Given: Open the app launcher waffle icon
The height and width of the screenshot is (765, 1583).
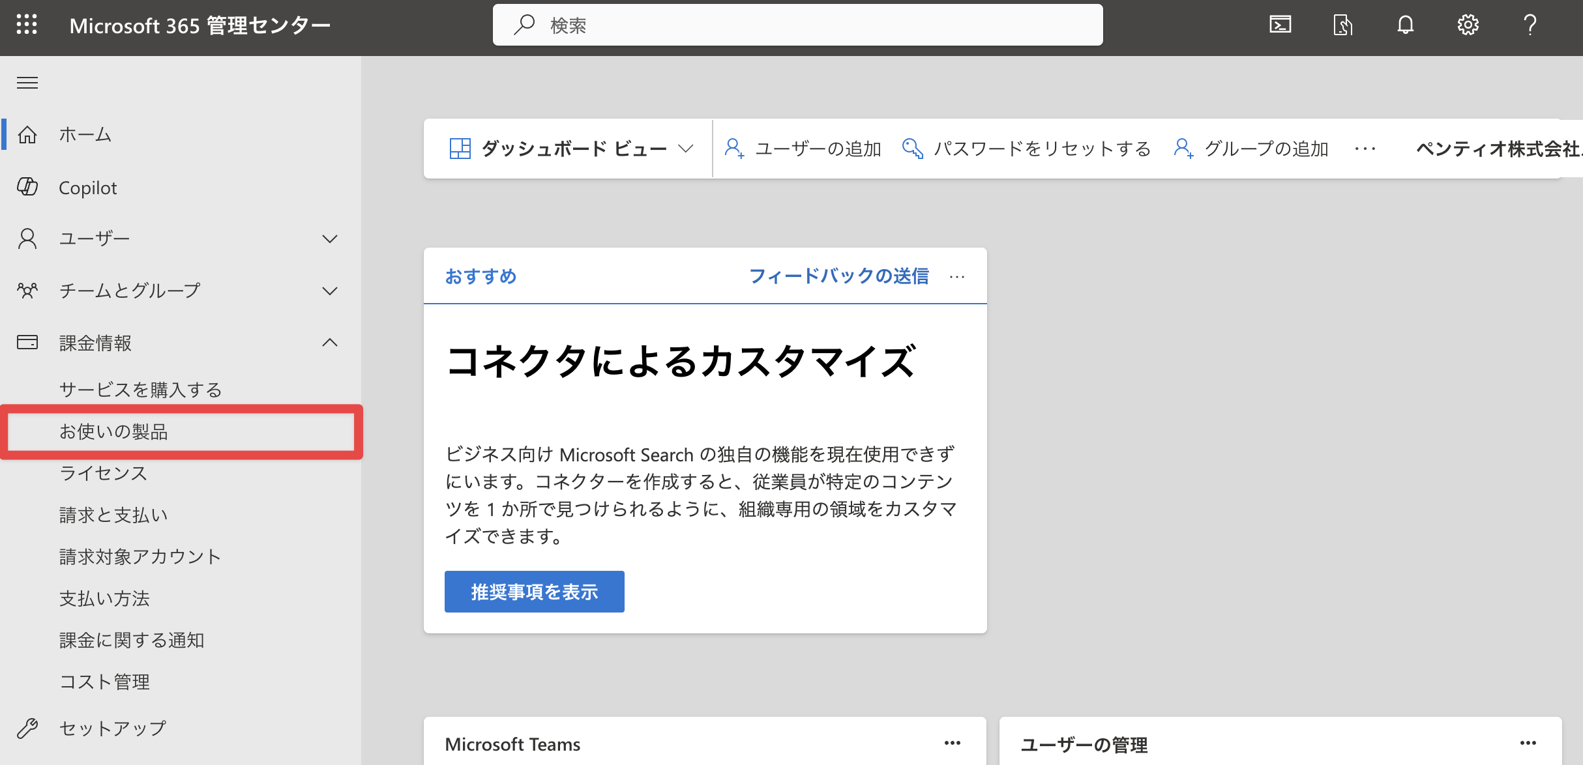Looking at the screenshot, I should click(x=27, y=25).
